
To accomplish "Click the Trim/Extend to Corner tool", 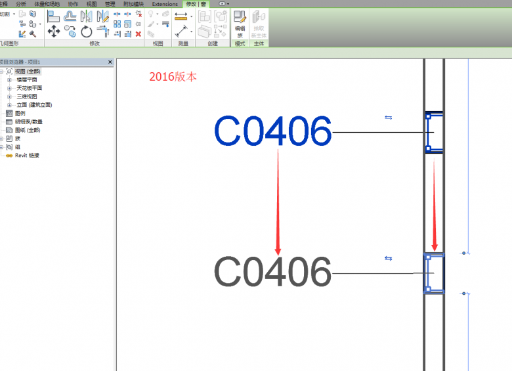I will pos(103,31).
